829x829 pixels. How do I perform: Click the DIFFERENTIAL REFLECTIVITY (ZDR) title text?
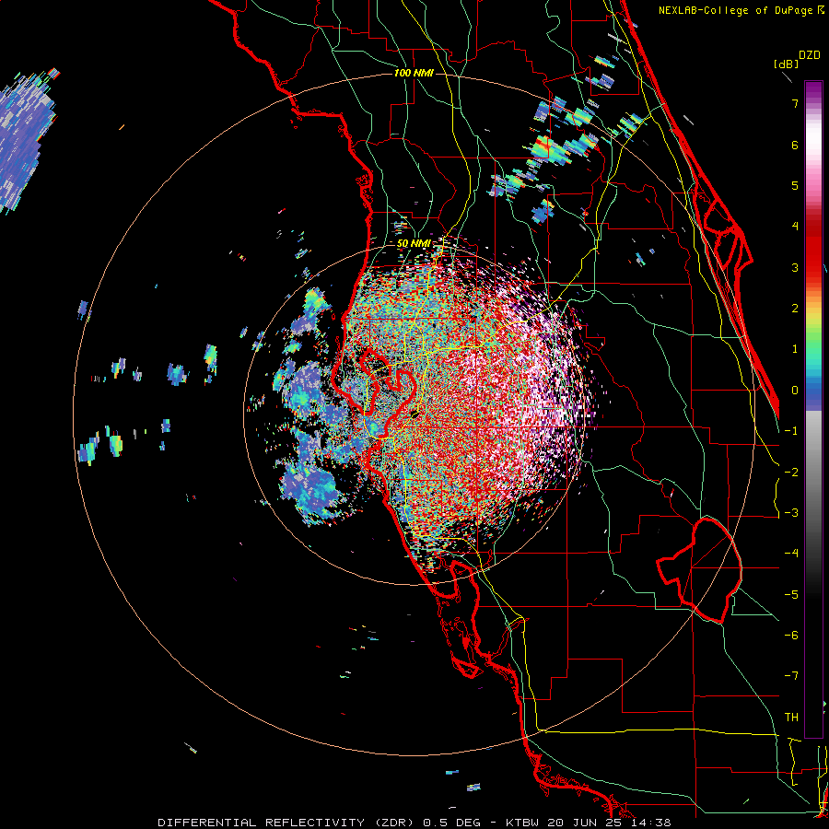[x=287, y=823]
